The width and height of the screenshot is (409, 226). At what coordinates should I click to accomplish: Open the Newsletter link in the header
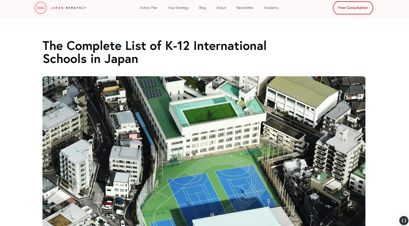pos(245,8)
